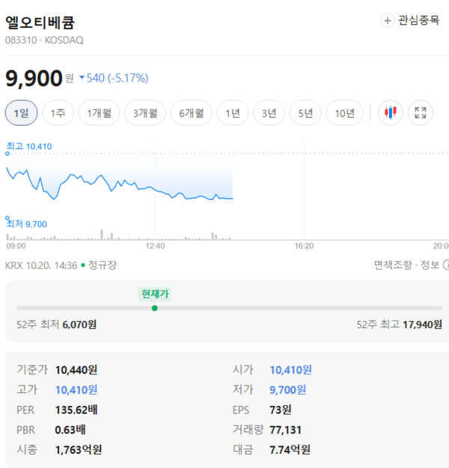The height and width of the screenshot is (468, 449).
Task: Open fullscreen chart with expand icon
Action: coord(421,113)
